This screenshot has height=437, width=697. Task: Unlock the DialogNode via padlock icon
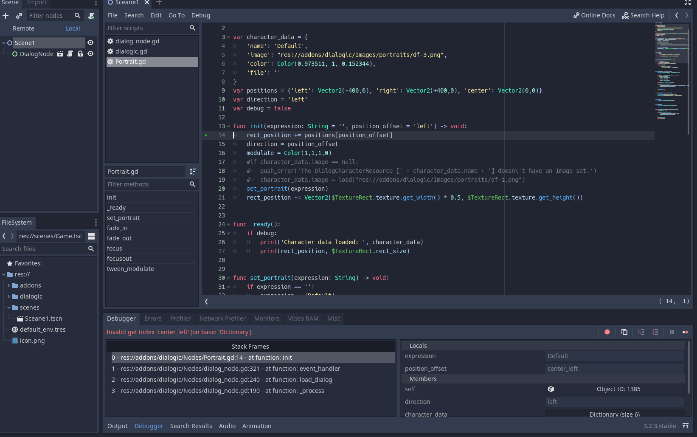[80, 54]
